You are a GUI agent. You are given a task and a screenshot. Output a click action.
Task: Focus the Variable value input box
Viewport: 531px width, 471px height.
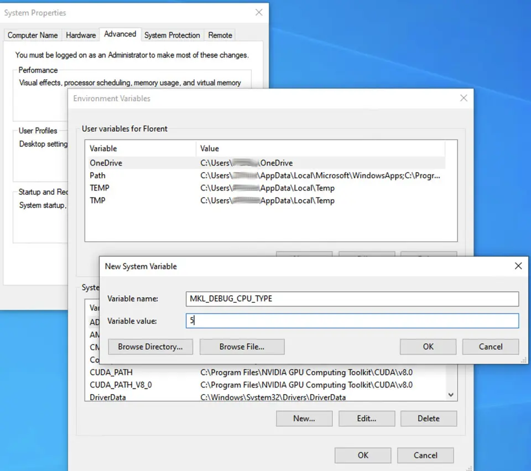(x=352, y=320)
